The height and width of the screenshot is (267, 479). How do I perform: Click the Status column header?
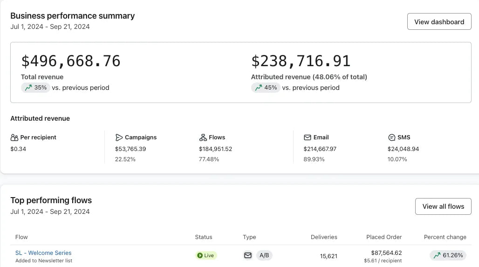[204, 237]
